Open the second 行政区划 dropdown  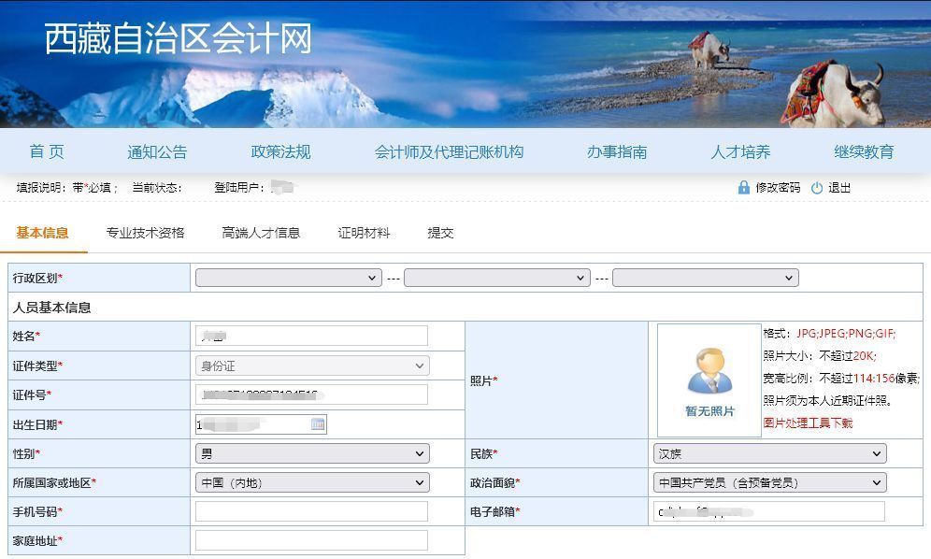[496, 278]
